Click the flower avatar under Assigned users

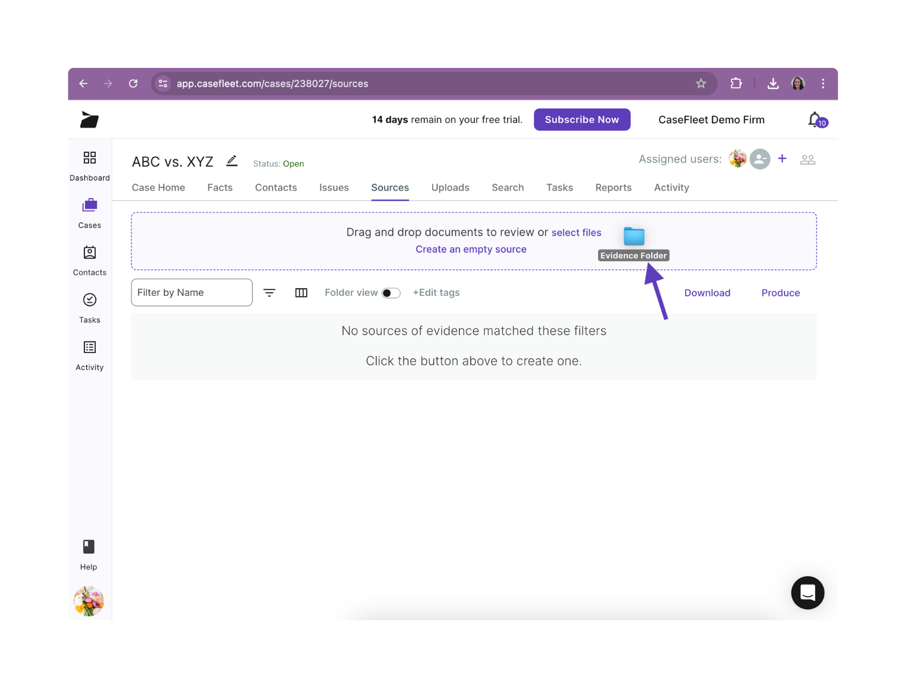[738, 159]
